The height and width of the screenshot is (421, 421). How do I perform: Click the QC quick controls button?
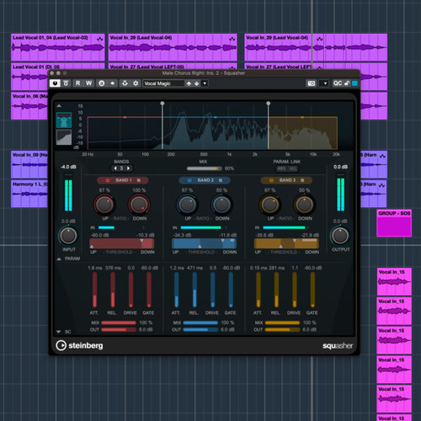[x=338, y=83]
